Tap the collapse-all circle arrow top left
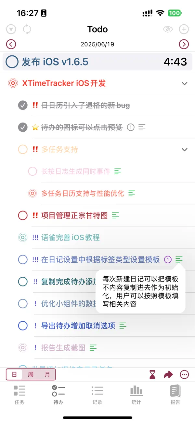195x423 pixels. pyautogui.click(x=11, y=29)
